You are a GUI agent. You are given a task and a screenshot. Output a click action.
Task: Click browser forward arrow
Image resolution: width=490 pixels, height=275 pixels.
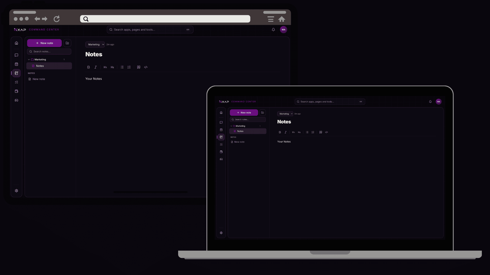tap(45, 19)
